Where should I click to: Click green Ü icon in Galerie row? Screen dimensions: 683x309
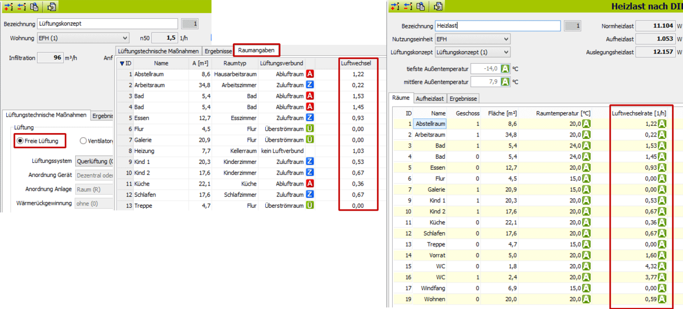click(310, 139)
